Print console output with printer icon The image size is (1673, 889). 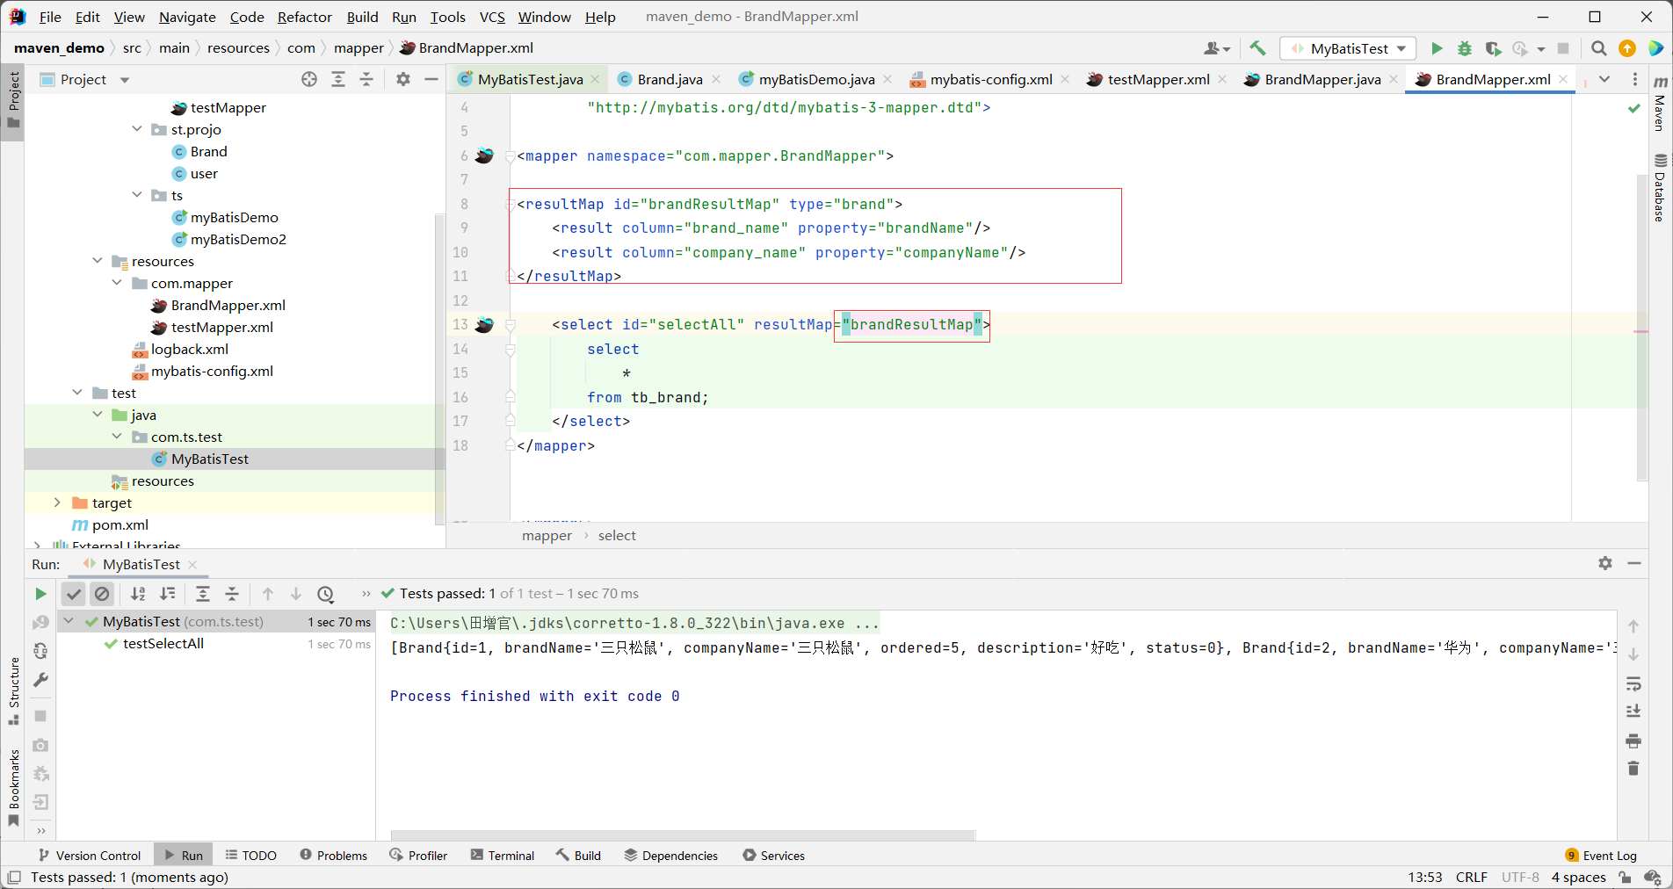point(1633,741)
